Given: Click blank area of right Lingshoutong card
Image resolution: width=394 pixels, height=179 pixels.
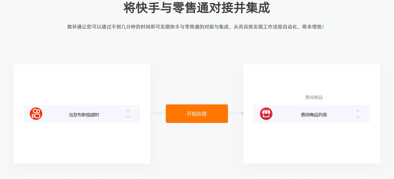Looking at the screenshot, I should (x=312, y=144).
